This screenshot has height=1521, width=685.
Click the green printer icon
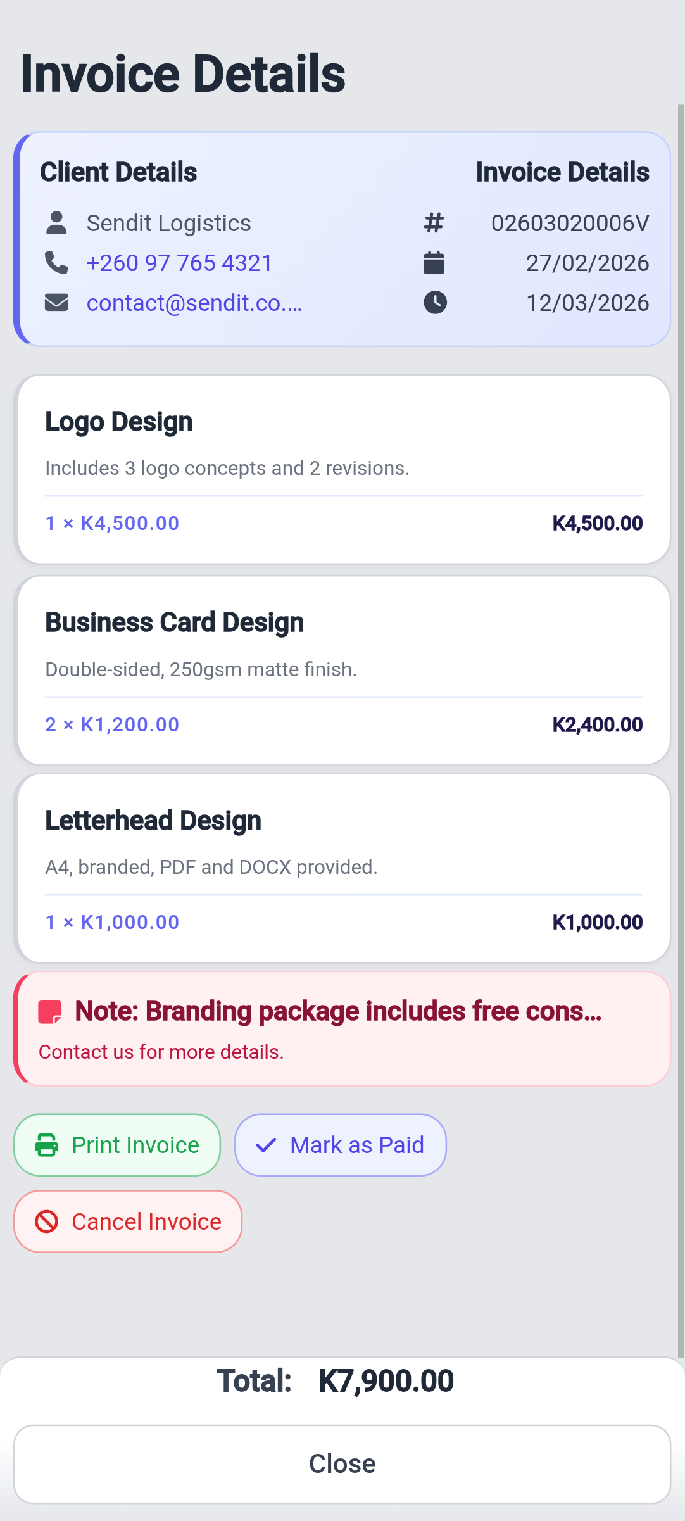pyautogui.click(x=46, y=1145)
